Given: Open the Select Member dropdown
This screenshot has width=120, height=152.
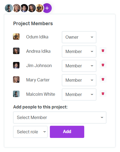Looking at the screenshot, I should point(60,117).
